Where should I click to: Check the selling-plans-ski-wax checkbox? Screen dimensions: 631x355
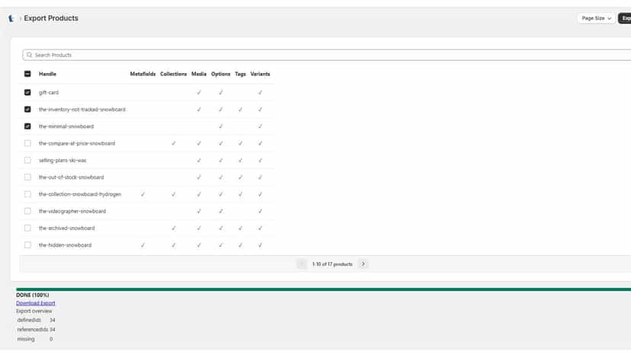pos(27,160)
